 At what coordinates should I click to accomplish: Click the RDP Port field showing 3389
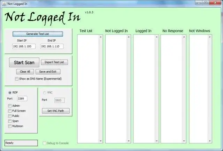click(22, 99)
